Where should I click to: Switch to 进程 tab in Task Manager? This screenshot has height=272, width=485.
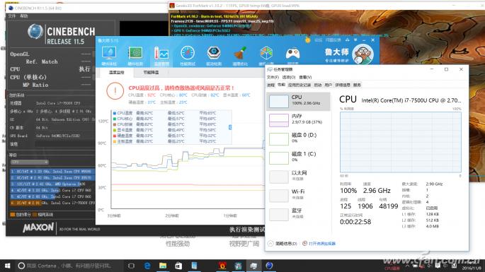tap(271, 85)
